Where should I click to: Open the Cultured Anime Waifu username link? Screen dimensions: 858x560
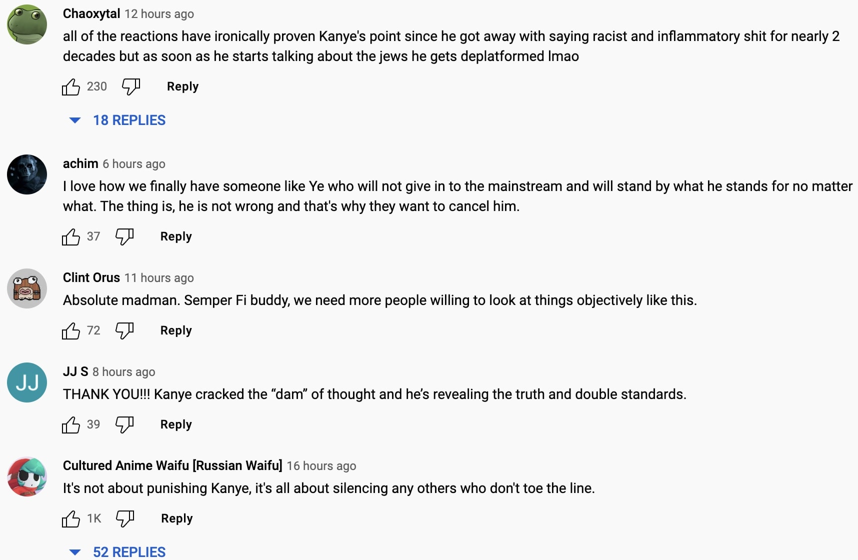[x=172, y=465]
